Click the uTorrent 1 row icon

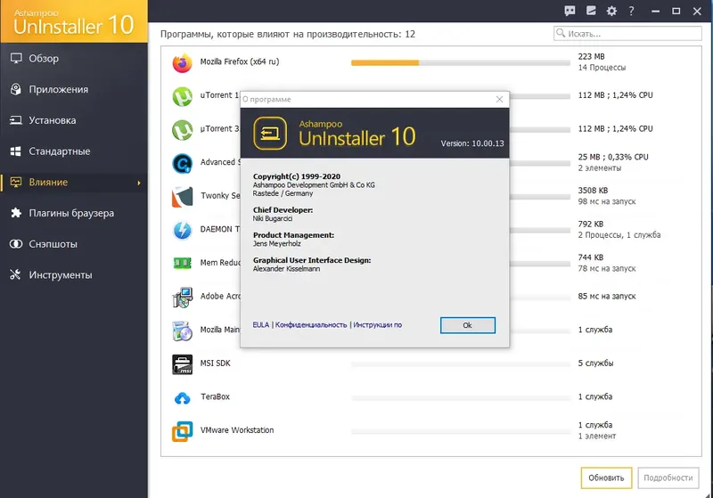[183, 96]
